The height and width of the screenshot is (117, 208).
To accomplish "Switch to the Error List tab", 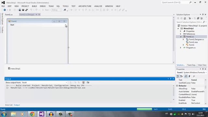I will (9, 105).
